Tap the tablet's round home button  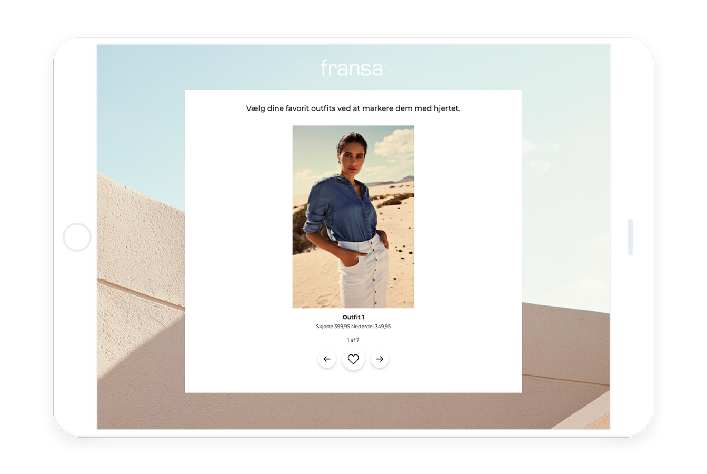(x=77, y=237)
